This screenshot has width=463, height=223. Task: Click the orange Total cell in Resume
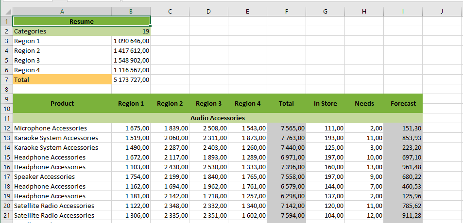coord(62,80)
